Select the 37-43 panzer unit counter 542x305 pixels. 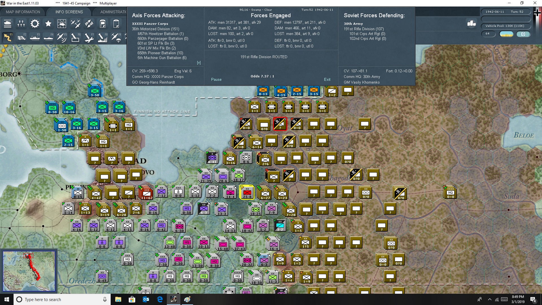[239, 244]
